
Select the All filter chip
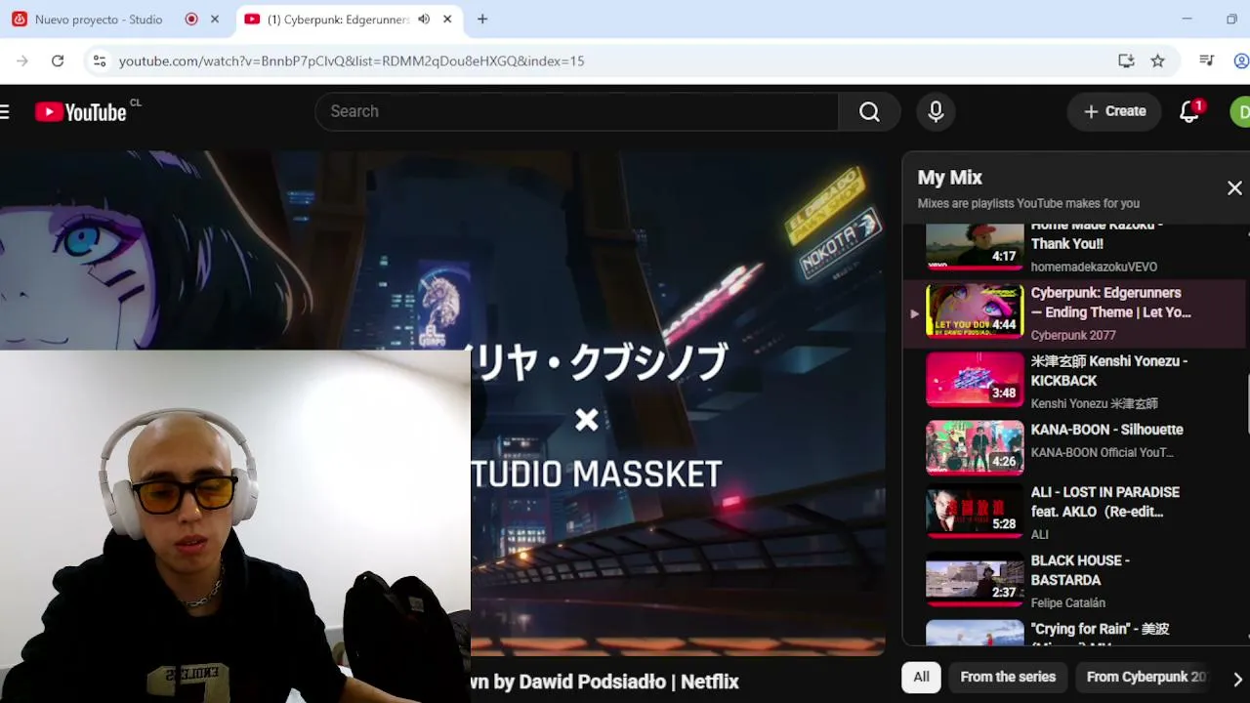point(921,677)
